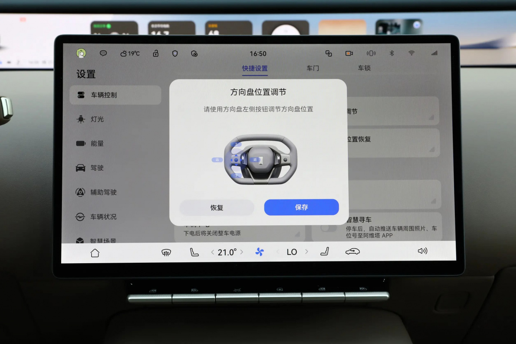
Task: Increase driver temperature with right arrow
Action: pos(242,252)
